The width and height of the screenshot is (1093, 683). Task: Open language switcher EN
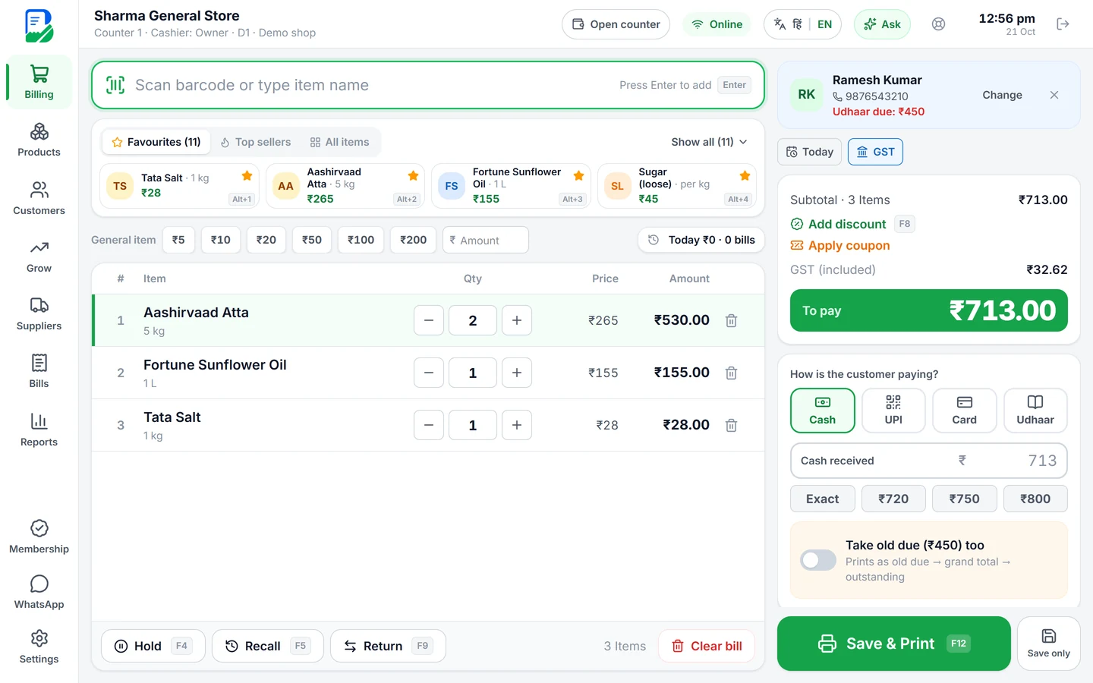pyautogui.click(x=825, y=24)
